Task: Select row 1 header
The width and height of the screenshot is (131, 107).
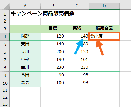Action: pyautogui.click(x=5, y=14)
